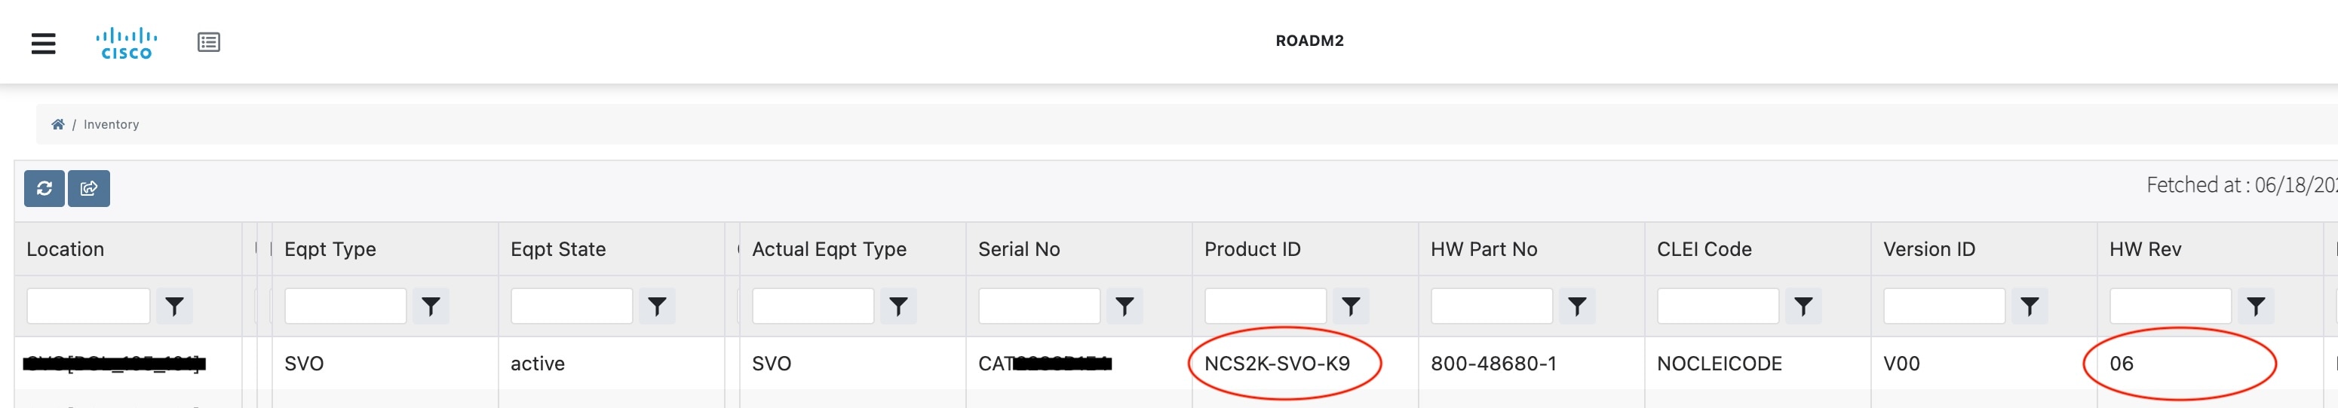Focus the Location filter text field
Image resolution: width=2338 pixels, height=408 pixels.
88,306
